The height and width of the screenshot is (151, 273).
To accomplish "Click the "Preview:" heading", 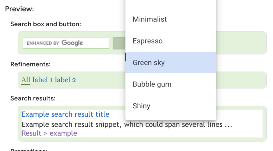I will [19, 9].
